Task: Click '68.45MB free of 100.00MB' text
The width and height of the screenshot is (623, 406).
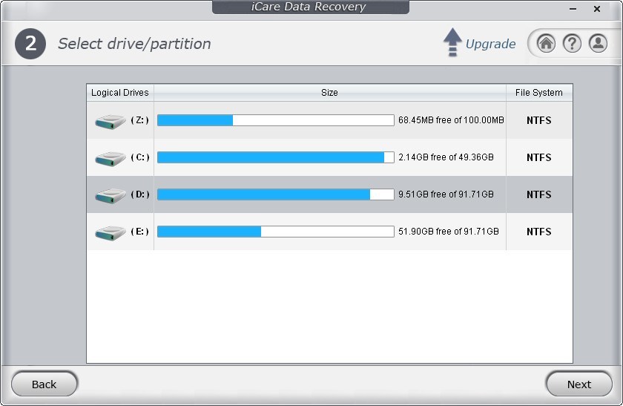Action: [x=451, y=120]
